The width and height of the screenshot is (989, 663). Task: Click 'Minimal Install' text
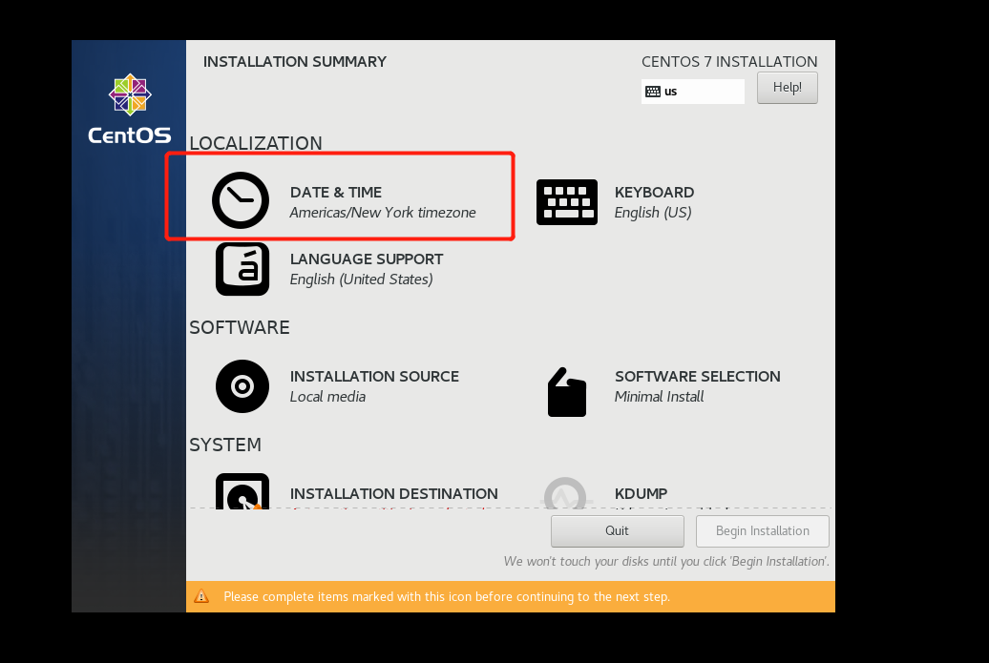click(659, 397)
